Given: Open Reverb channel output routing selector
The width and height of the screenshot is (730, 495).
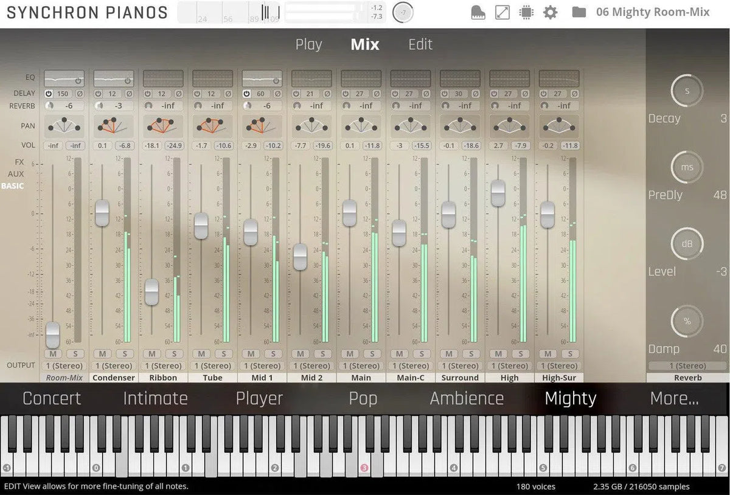Looking at the screenshot, I should pos(687,366).
